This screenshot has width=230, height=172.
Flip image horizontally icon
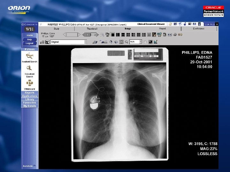point(111,42)
